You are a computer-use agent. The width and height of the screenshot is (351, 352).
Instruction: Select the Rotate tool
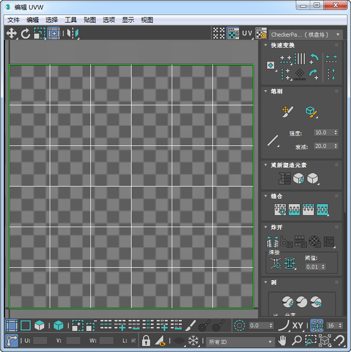26,34
